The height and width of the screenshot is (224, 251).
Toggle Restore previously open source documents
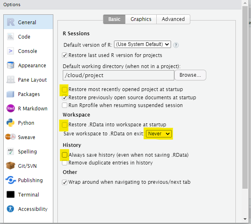coord(64,98)
